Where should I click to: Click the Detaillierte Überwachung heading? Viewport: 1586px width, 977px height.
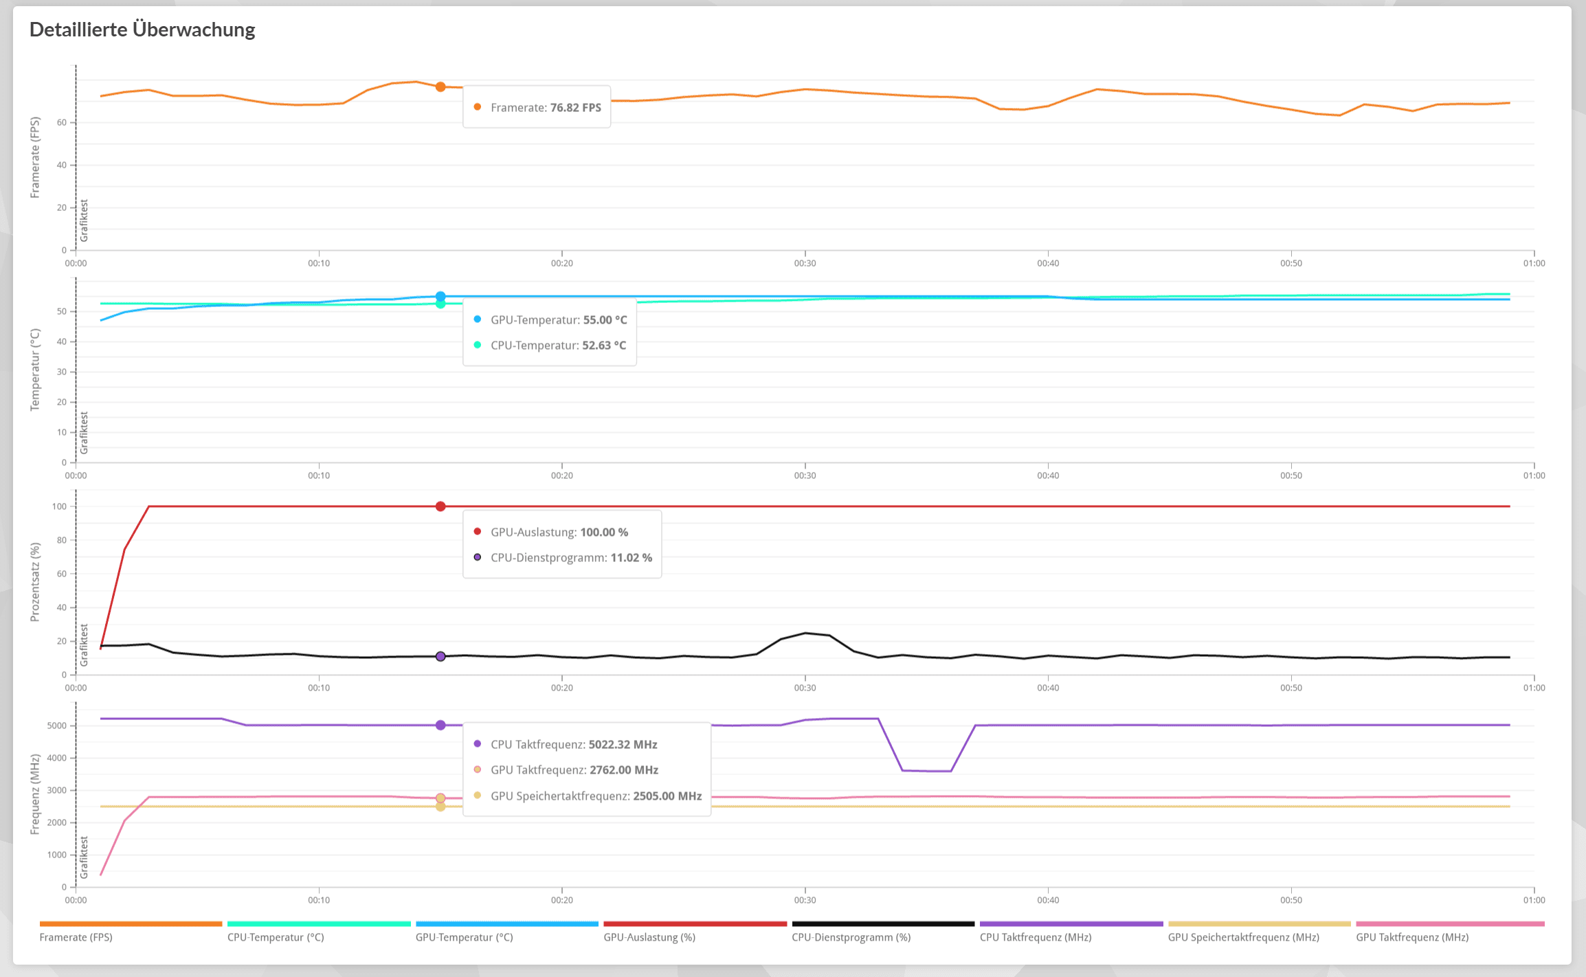pyautogui.click(x=142, y=30)
